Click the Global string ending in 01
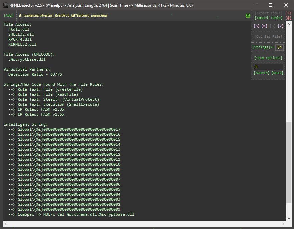The image size is (294, 229). (x=64, y=209)
